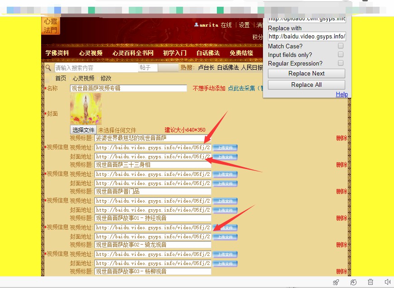Viewport: 394px width, 288px height.
Task: Click the amrita username link
Action: [x=209, y=25]
